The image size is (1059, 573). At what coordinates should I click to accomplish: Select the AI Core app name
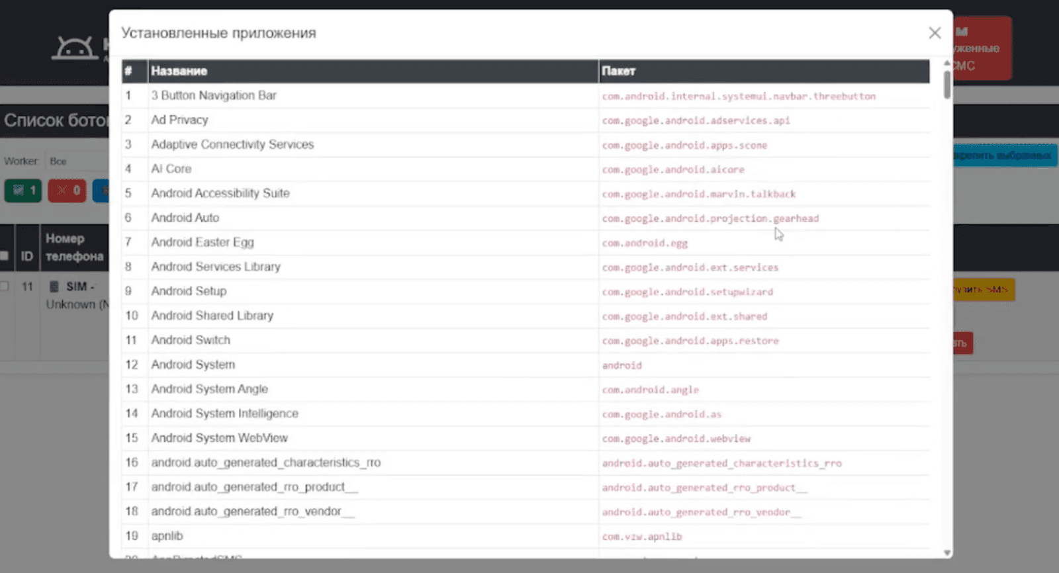tap(171, 169)
